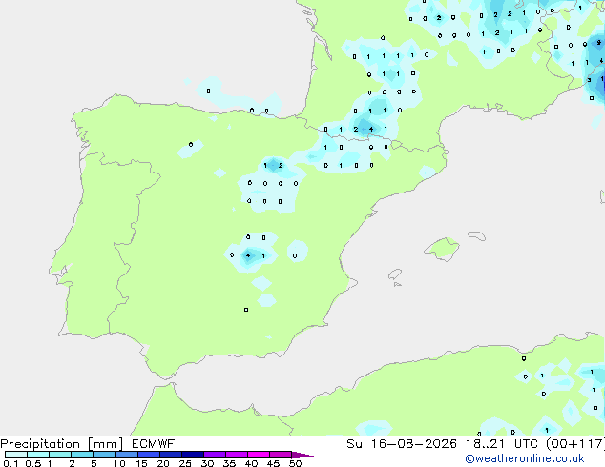
Task: Click the legend label '0.5'
Action: coord(32,463)
